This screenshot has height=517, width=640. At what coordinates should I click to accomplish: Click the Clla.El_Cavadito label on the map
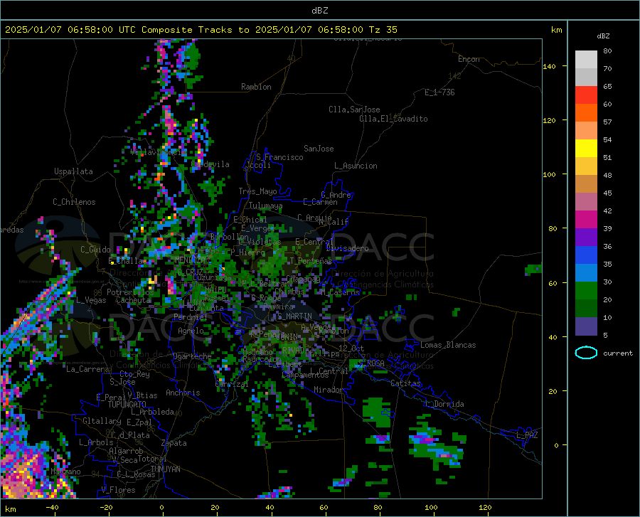(393, 119)
